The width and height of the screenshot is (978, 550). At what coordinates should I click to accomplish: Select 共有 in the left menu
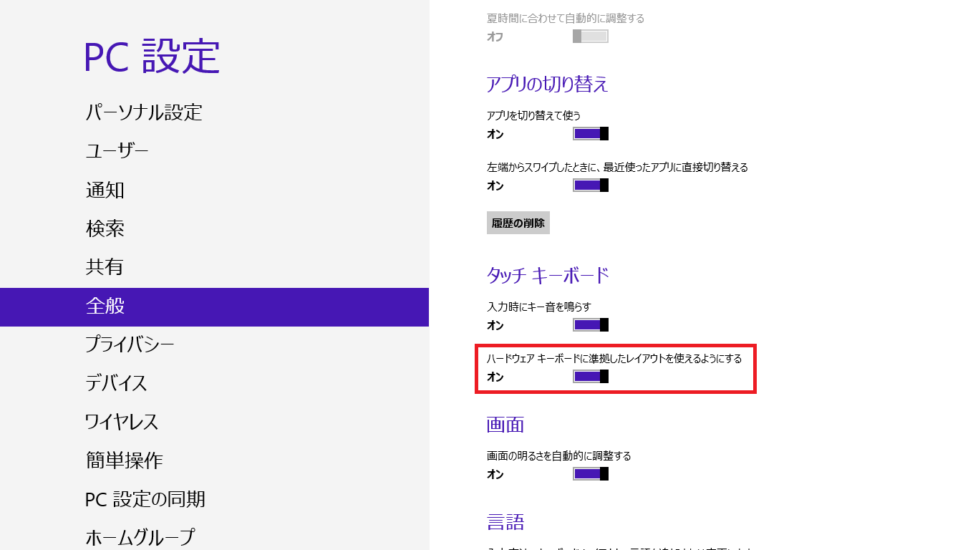(105, 267)
